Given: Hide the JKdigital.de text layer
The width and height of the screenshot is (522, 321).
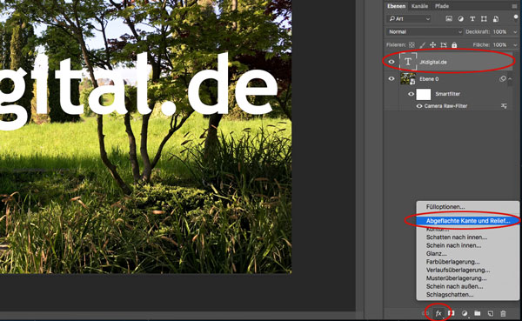Looking at the screenshot, I should click(391, 62).
